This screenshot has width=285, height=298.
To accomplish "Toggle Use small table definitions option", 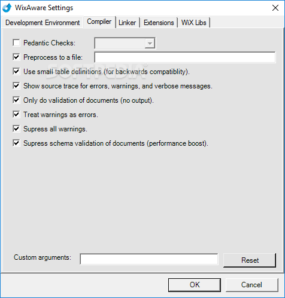I will coord(16,72).
